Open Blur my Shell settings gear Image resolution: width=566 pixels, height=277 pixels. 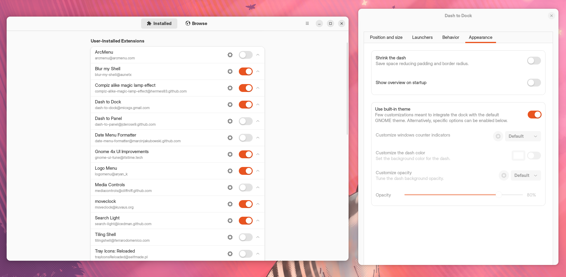tap(230, 71)
